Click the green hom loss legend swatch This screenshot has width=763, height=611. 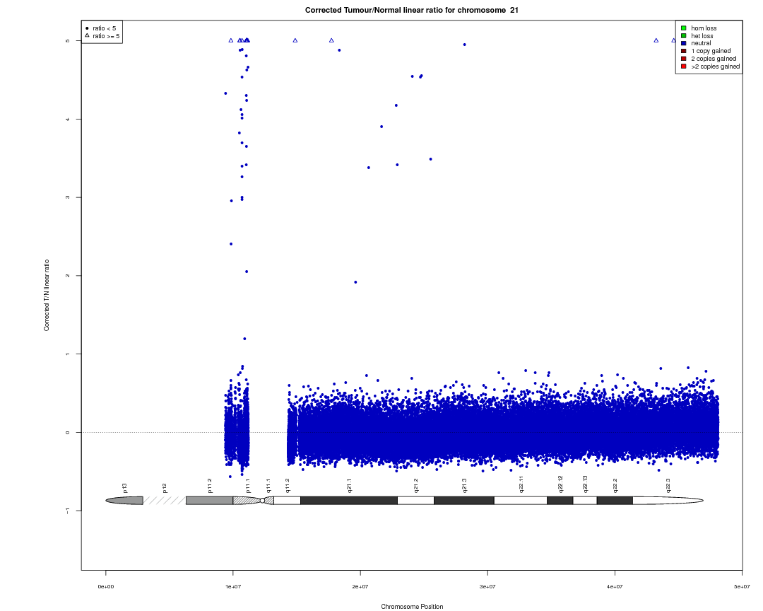click(684, 28)
